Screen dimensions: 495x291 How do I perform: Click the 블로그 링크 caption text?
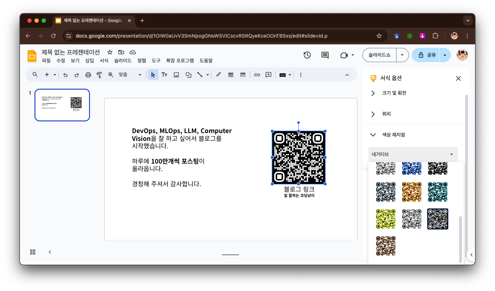coord(299,189)
